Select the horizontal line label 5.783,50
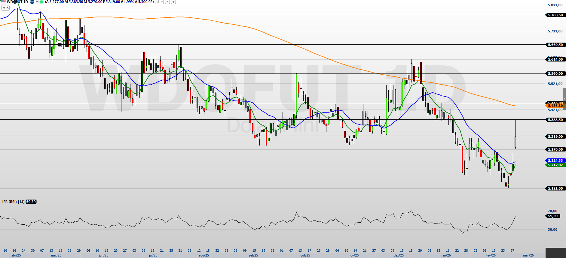566x258 pixels. point(555,15)
